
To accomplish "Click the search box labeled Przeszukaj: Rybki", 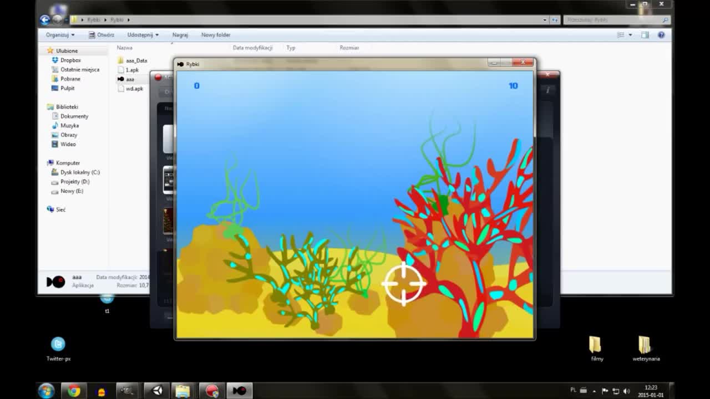I will (613, 18).
